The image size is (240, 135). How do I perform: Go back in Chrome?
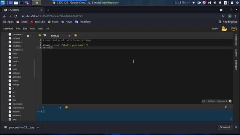pyautogui.click(x=4, y=16)
